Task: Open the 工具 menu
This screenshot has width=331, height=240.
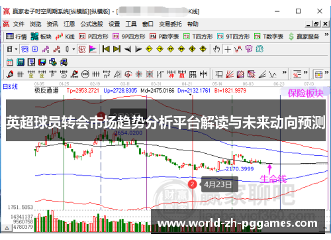Action: [131, 24]
